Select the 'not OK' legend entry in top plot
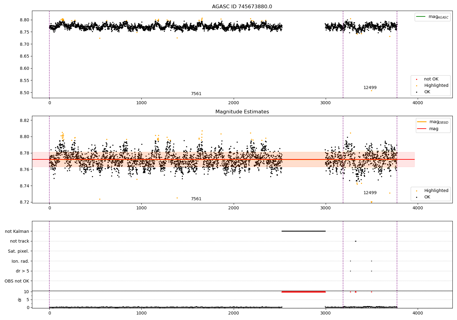The image size is (457, 320). pos(431,79)
